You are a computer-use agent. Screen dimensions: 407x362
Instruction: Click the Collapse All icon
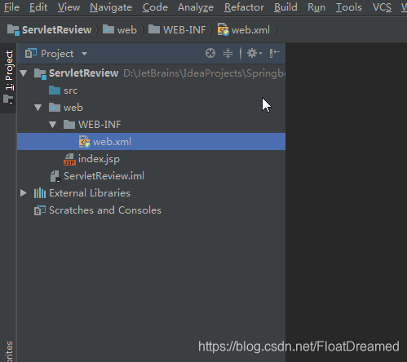228,53
